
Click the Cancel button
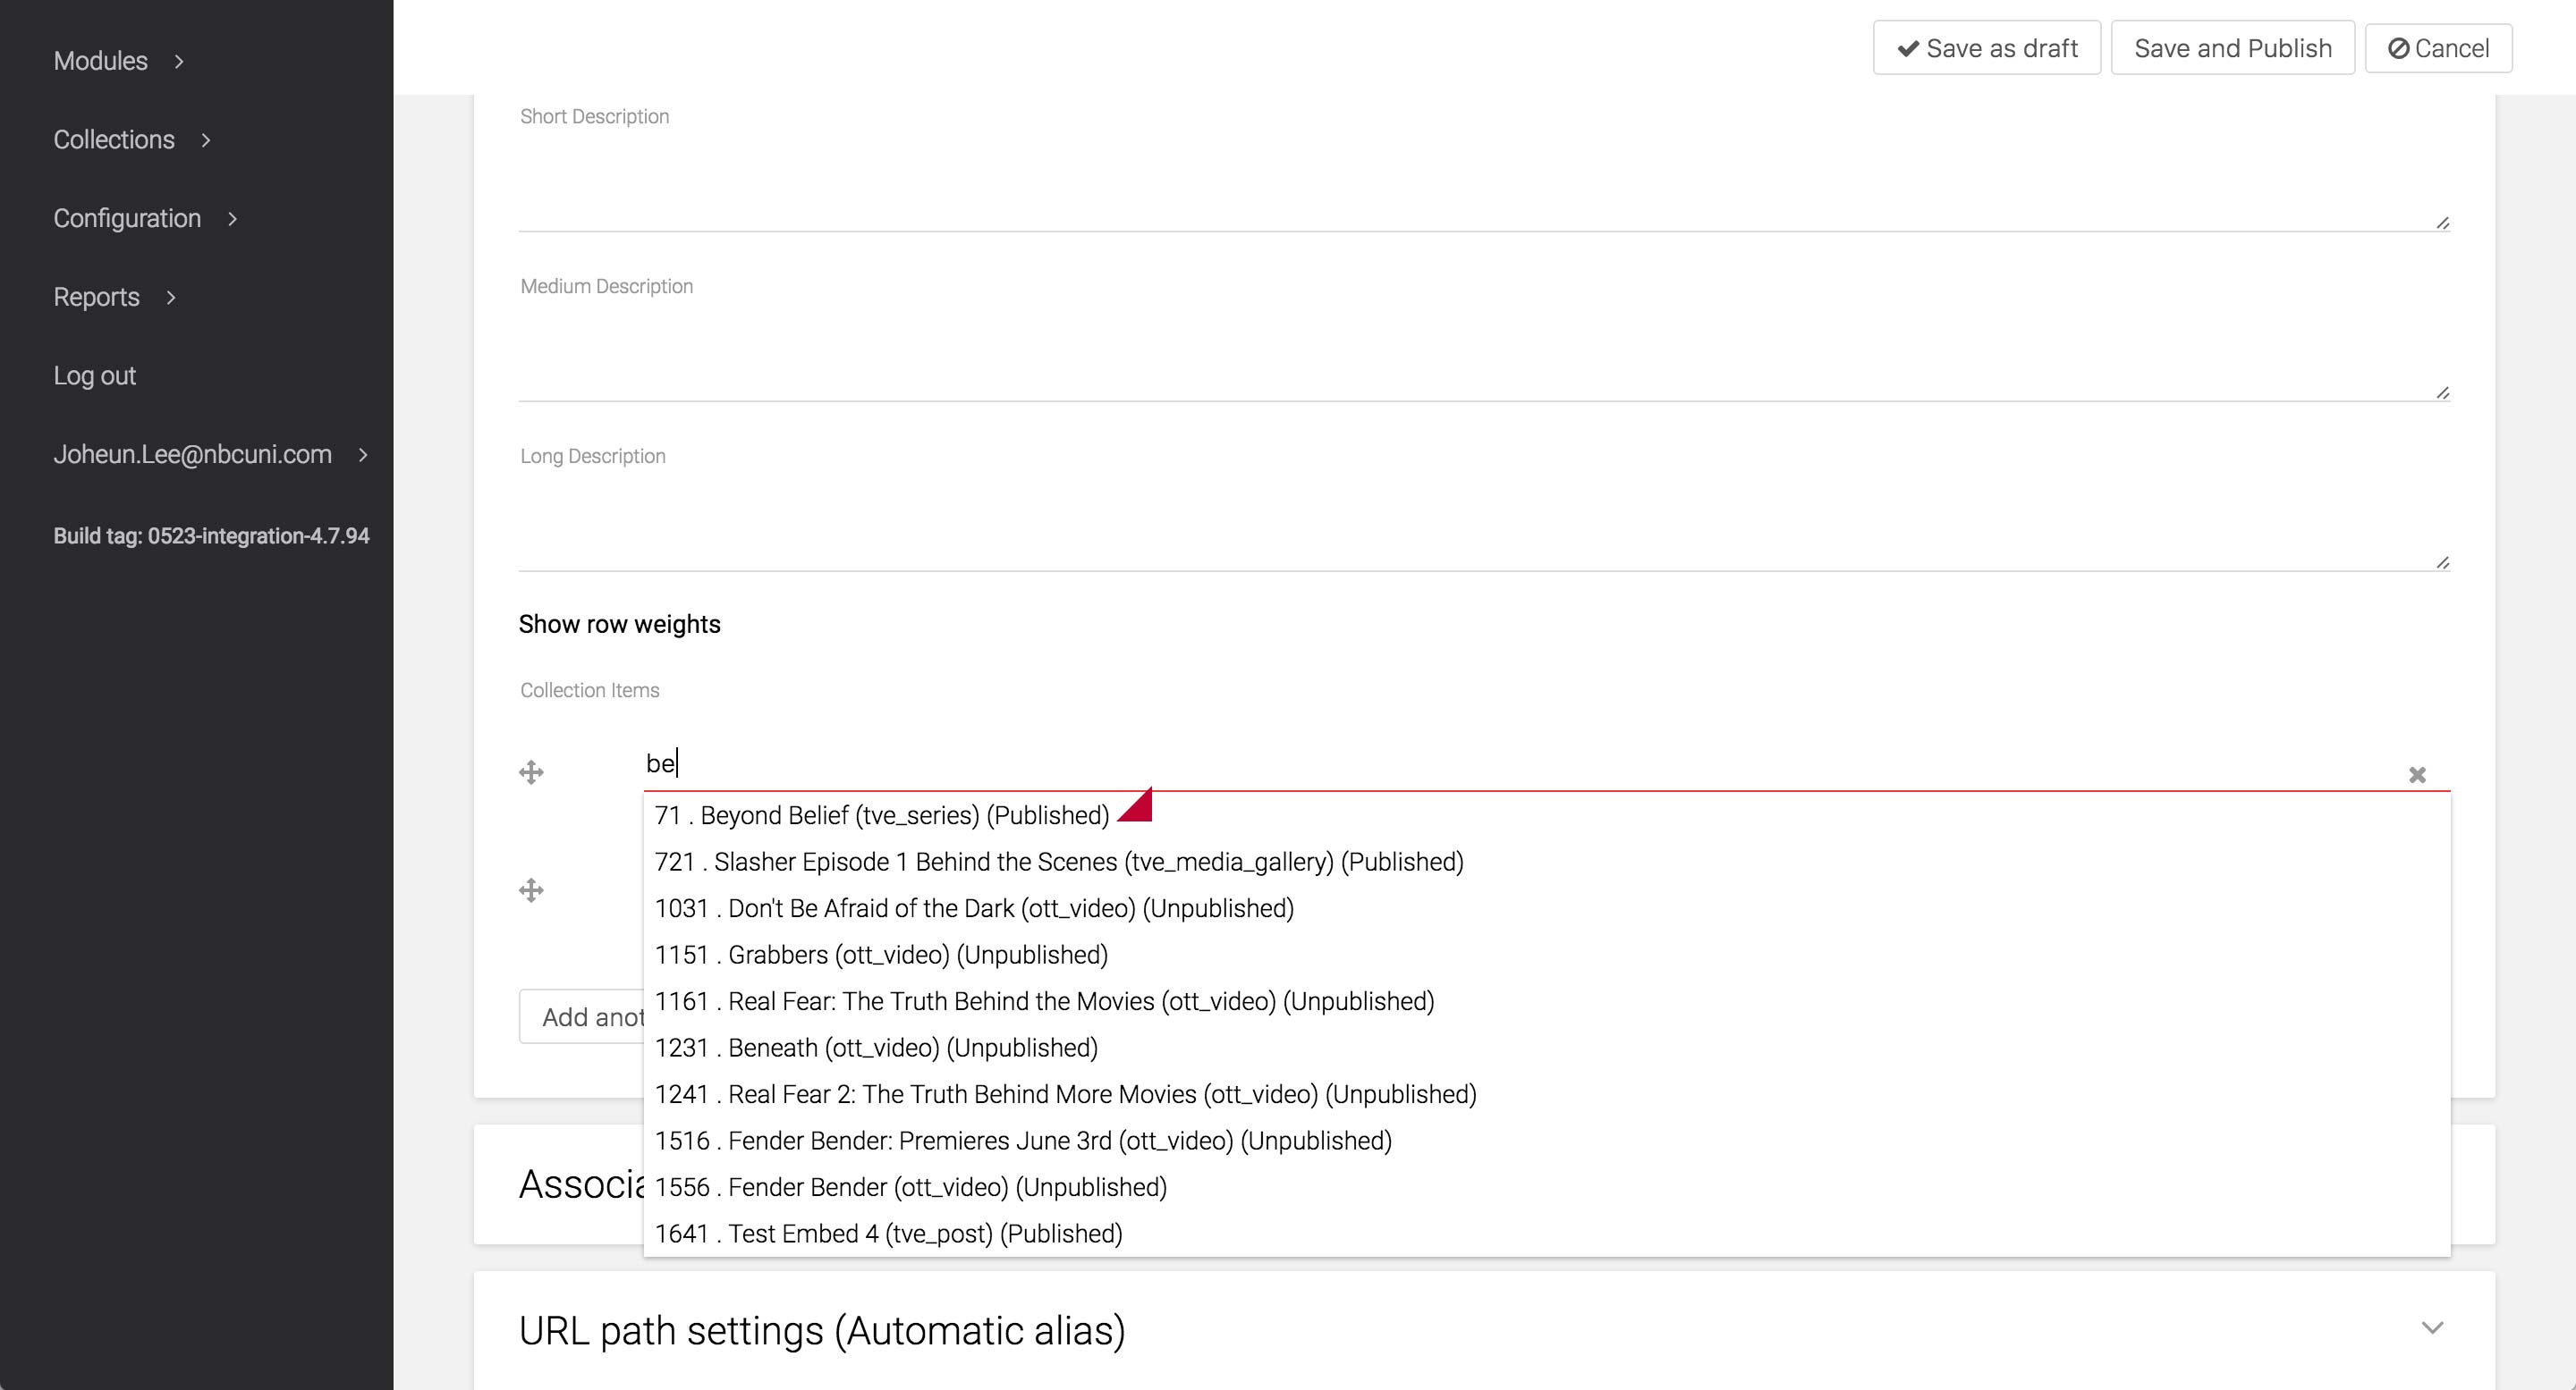pyautogui.click(x=2438, y=48)
